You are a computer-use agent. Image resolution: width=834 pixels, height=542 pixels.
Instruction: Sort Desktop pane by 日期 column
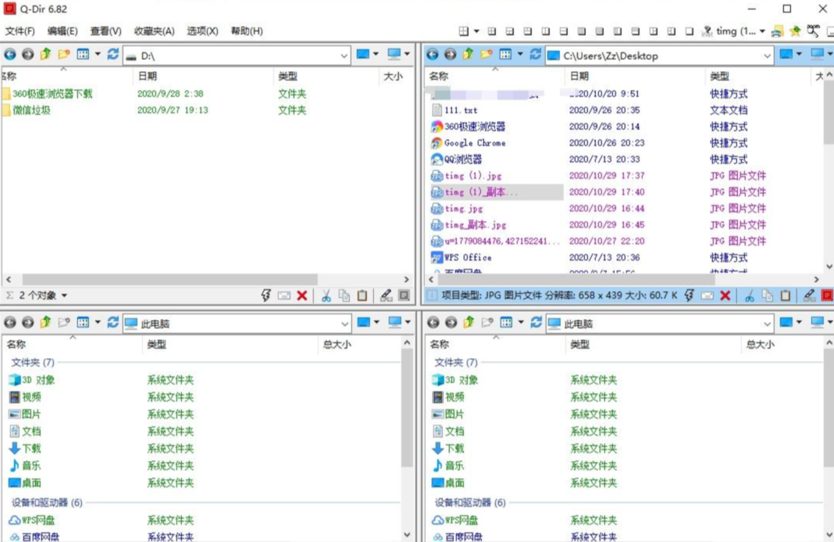click(635, 76)
